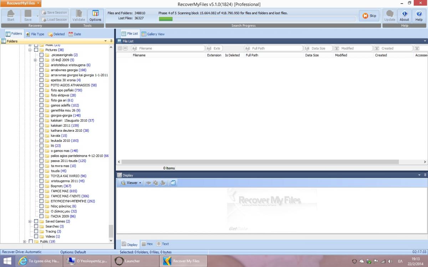Viewport: 428px width, 267px height.
Task: Open the Folders panel dropdown arrow
Action: click(106, 41)
